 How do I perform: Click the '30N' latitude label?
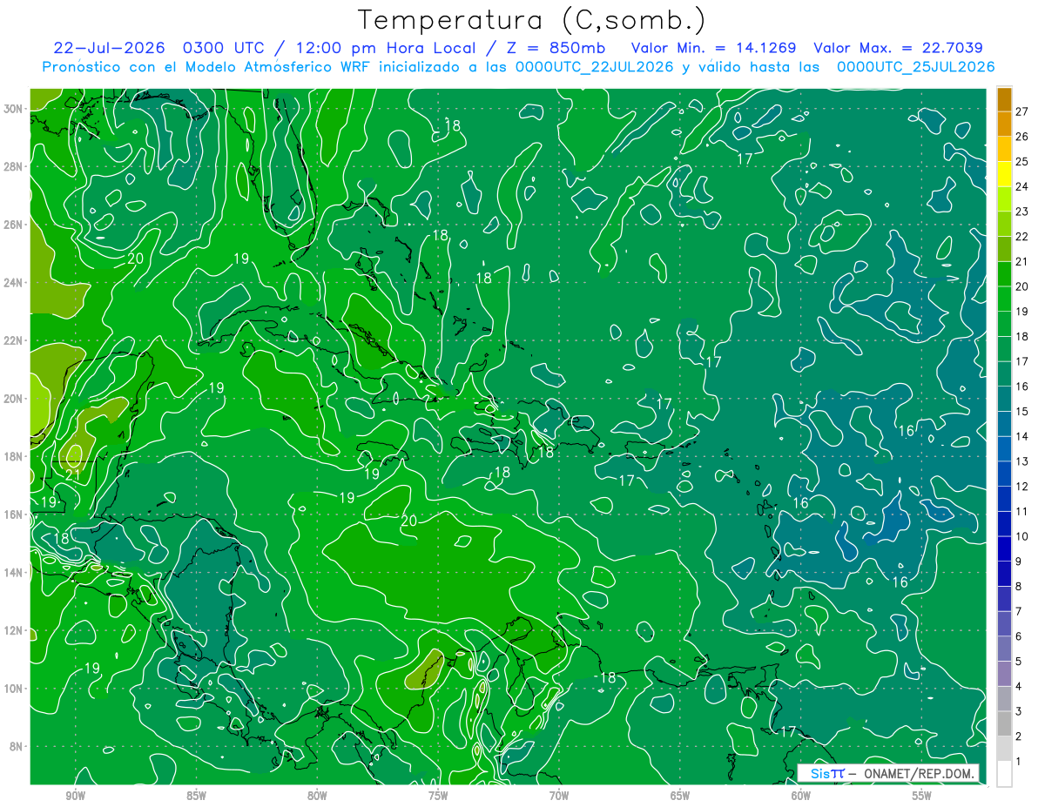[x=15, y=109]
